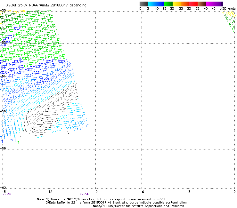This screenshot has height=208, width=237.
Task: Click the '-12' longitude axis label
Action: 49,192
